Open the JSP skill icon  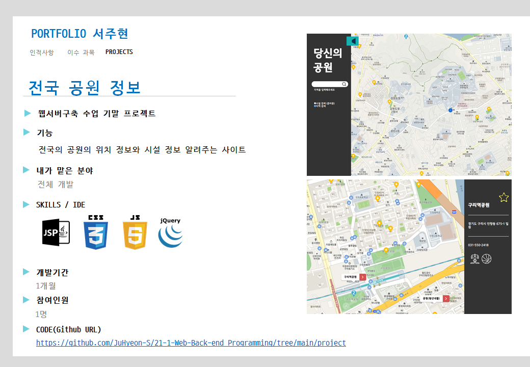56,232
